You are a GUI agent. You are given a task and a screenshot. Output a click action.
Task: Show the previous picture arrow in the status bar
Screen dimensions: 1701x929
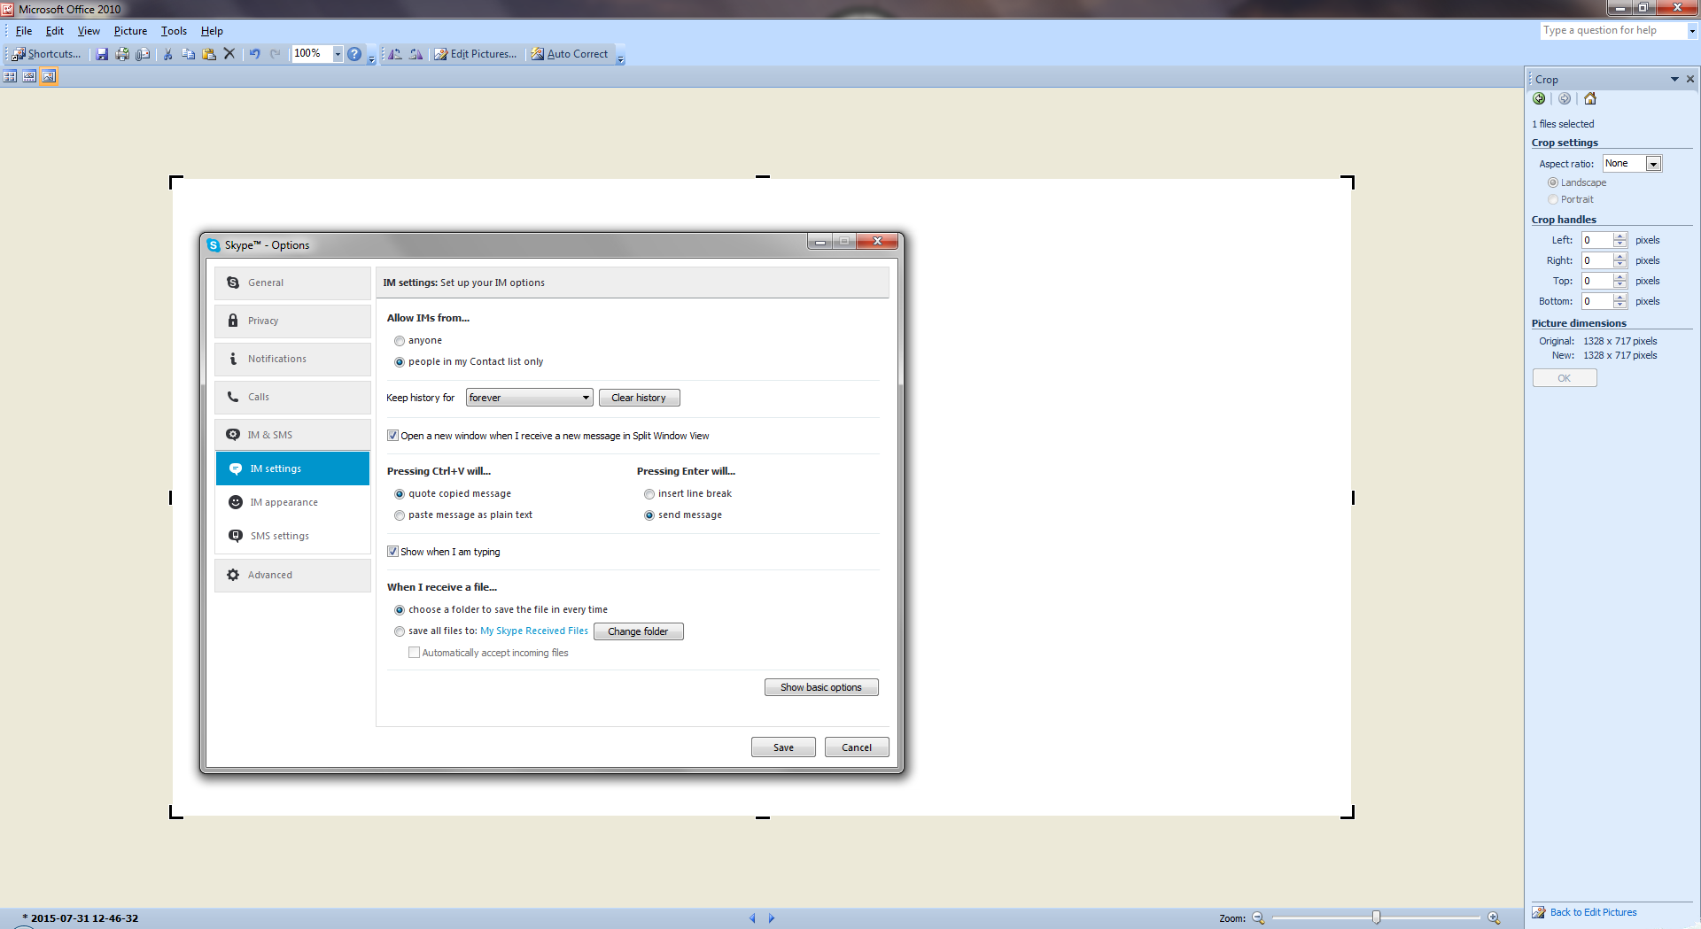tap(753, 918)
